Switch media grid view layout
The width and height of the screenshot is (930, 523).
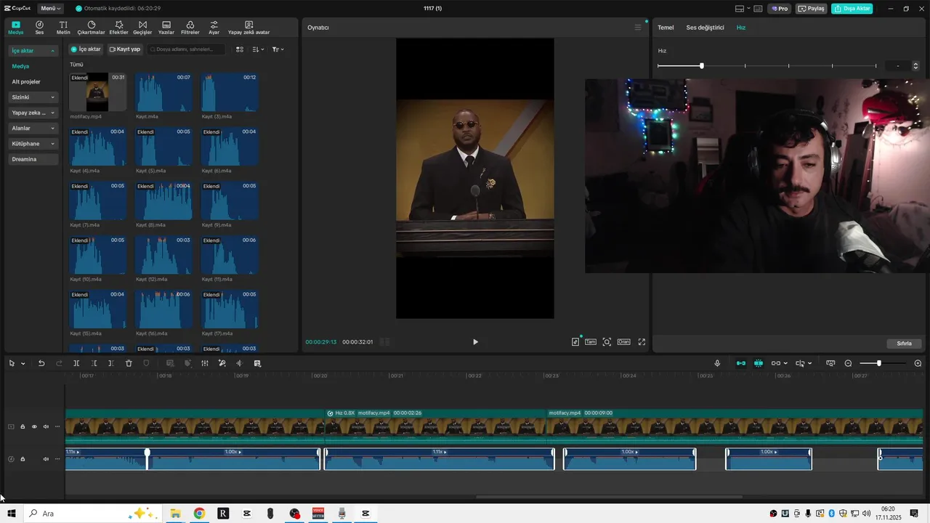pyautogui.click(x=240, y=49)
